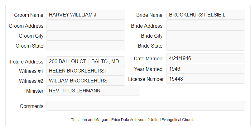This screenshot has height=126, width=251.
Task: Focus the Minister field
Action: point(93,91)
